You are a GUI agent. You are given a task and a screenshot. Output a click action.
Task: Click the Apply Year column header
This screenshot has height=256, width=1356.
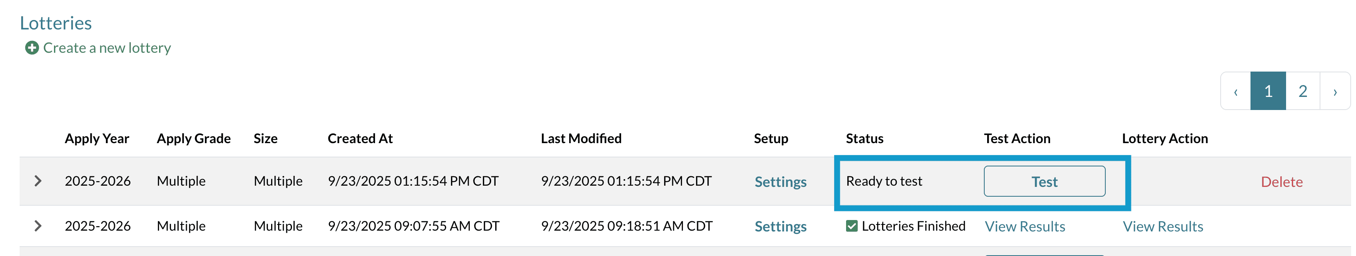97,139
